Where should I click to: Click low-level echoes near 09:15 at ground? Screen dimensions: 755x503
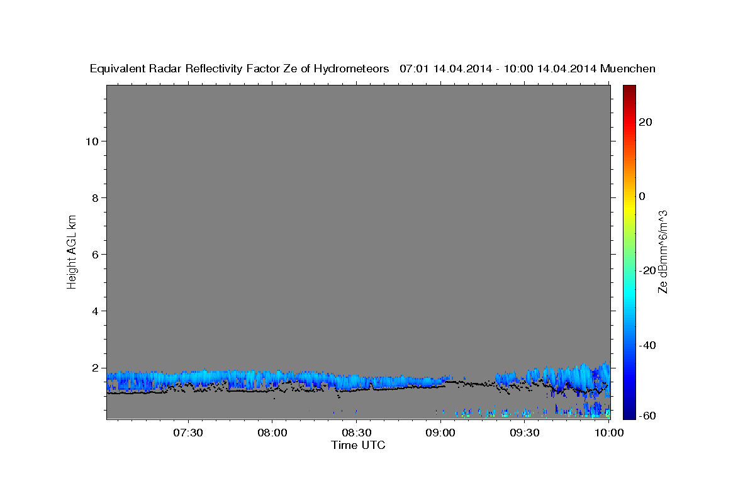(x=484, y=413)
